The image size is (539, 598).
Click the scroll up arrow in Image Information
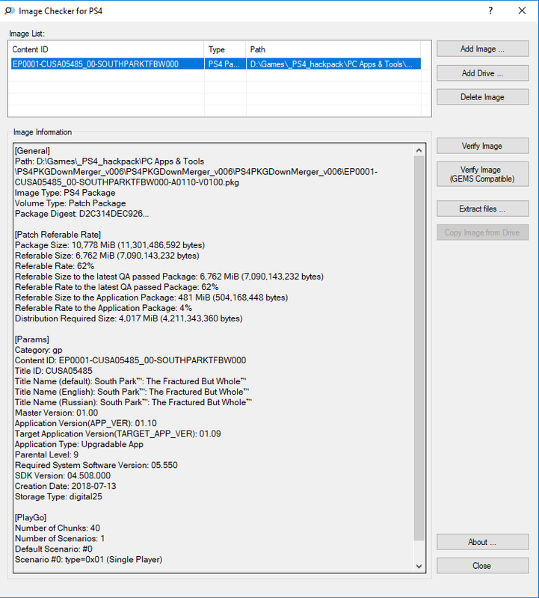419,150
